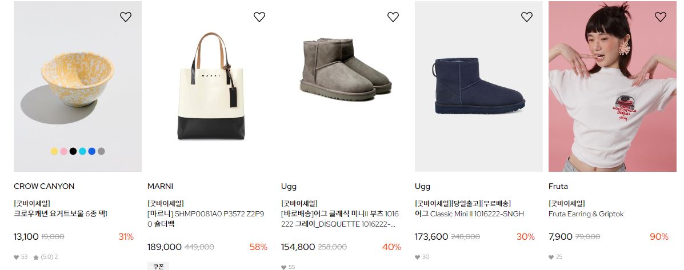
Task: View the Marni tote bag image
Action: point(211,86)
